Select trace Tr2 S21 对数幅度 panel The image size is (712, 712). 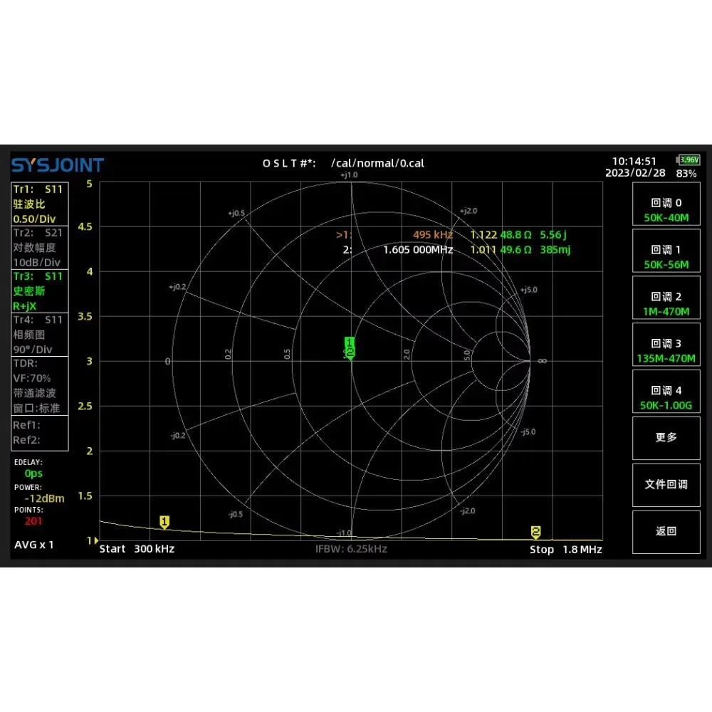pos(39,248)
